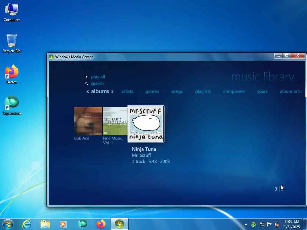The width and height of the screenshot is (307, 230).
Task: Click the search magnifier icon
Action: [86, 84]
